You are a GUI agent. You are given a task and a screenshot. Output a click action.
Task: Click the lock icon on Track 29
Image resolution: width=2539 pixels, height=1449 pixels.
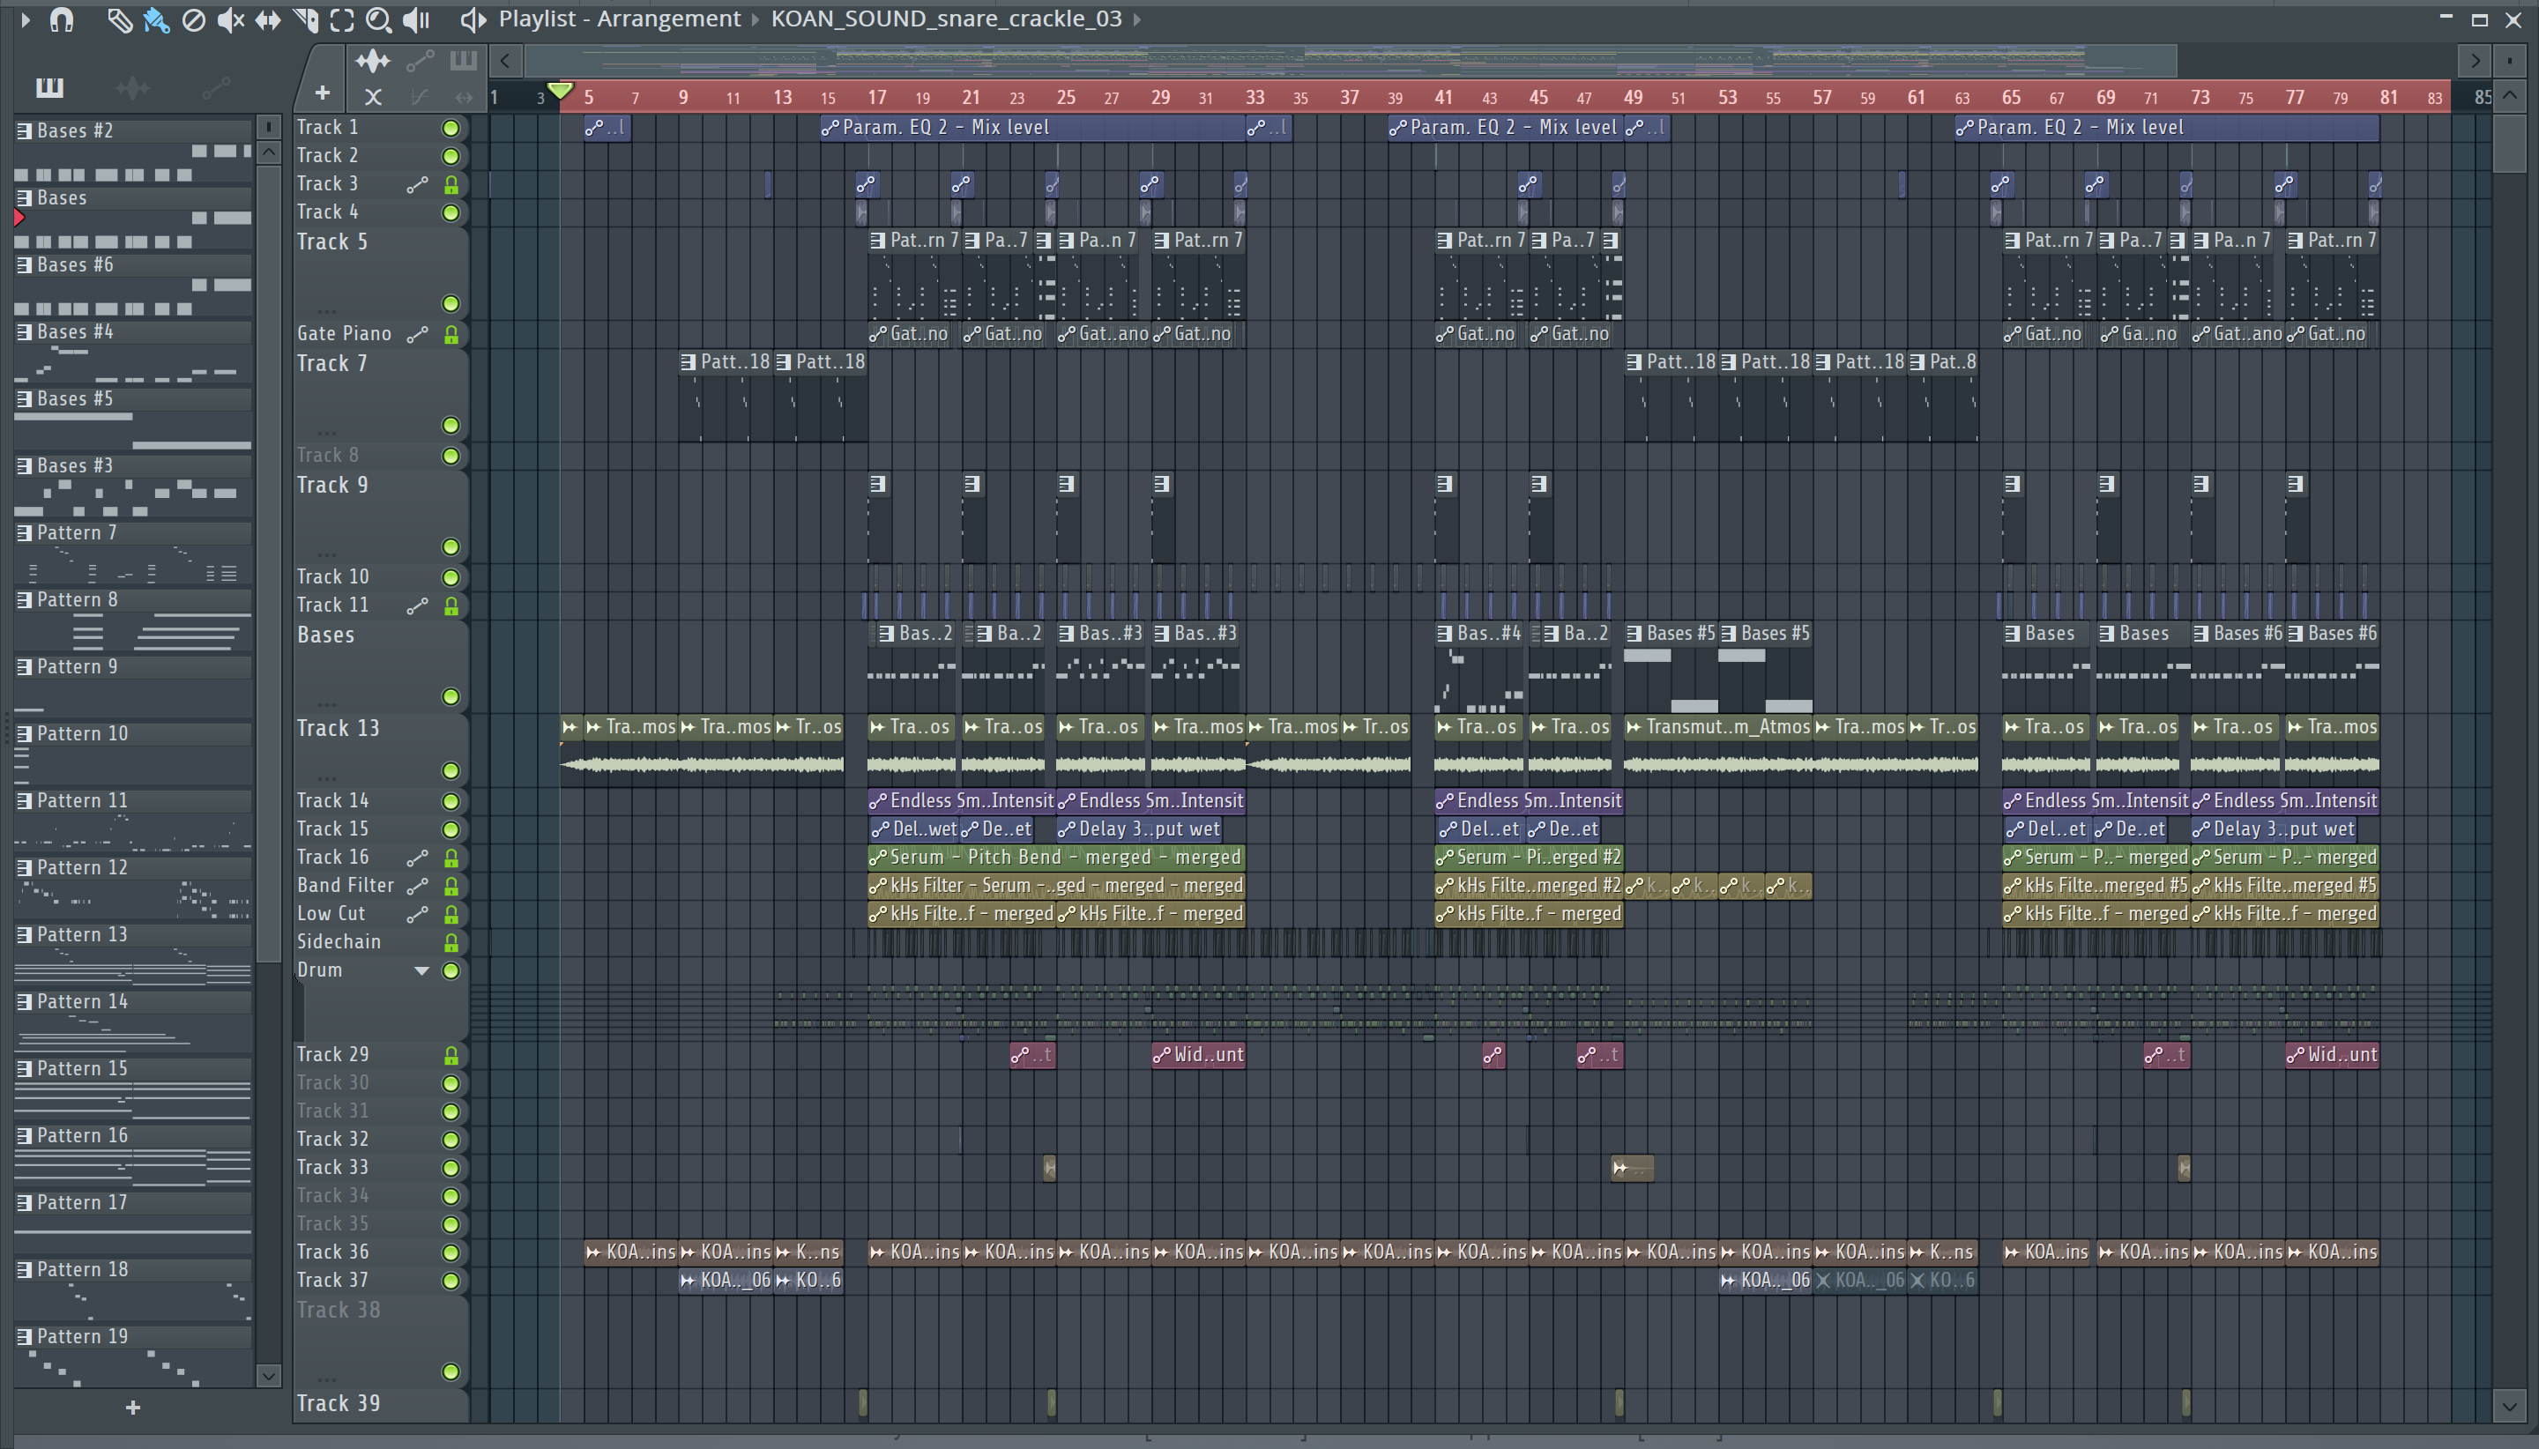pos(450,1055)
